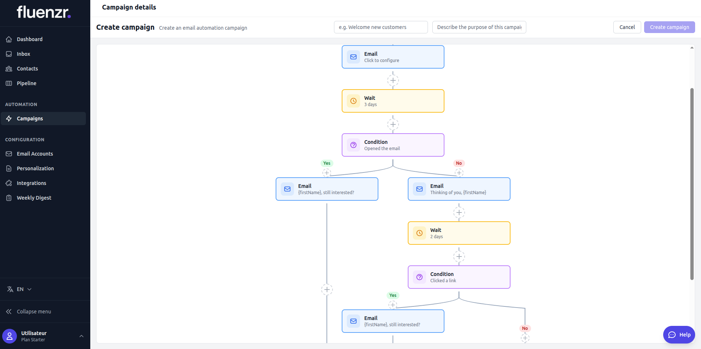The image size is (701, 349).
Task: Focus the campaign name input field
Action: [x=381, y=27]
